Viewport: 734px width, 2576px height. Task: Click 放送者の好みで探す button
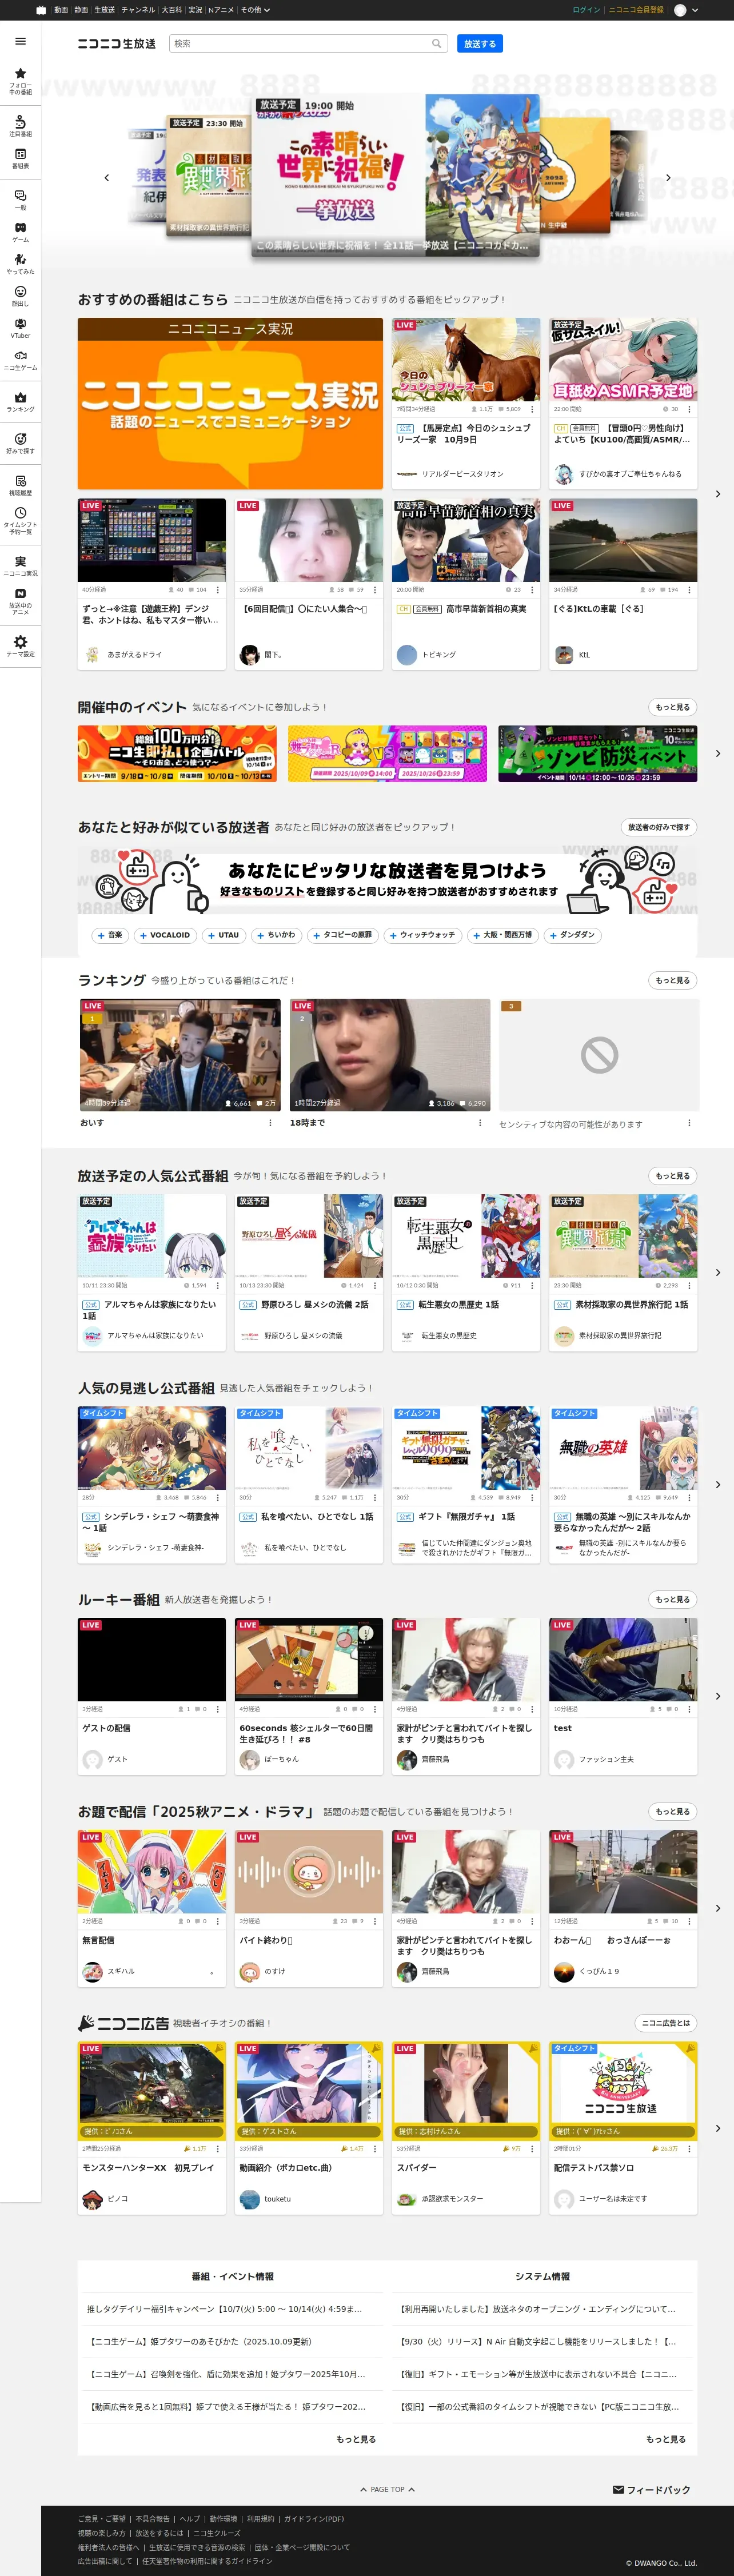click(x=658, y=827)
